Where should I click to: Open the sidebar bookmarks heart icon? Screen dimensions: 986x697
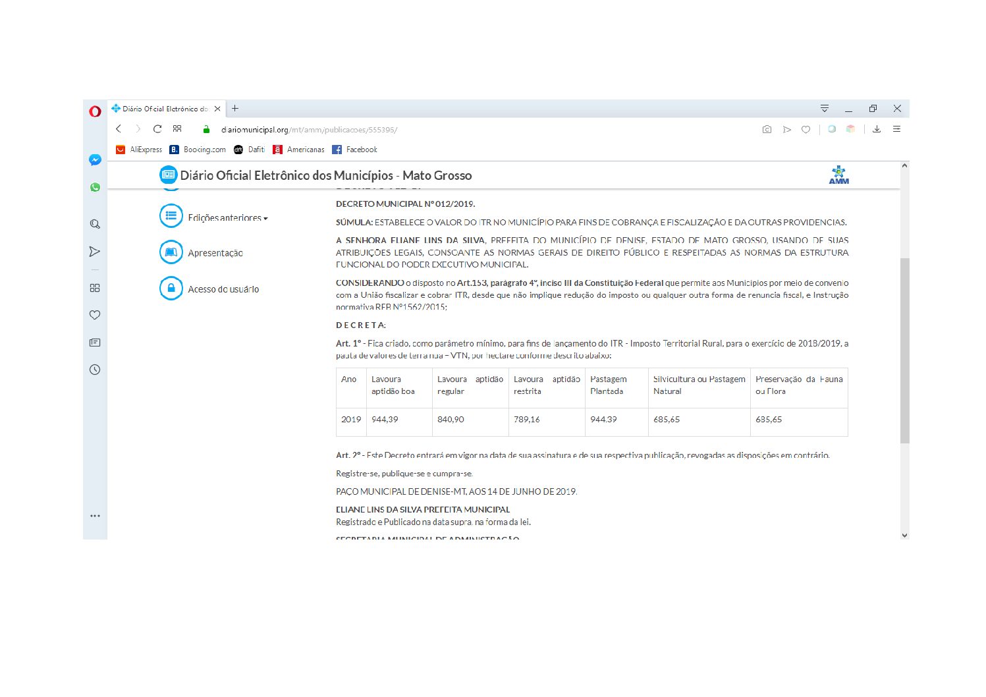pyautogui.click(x=95, y=315)
